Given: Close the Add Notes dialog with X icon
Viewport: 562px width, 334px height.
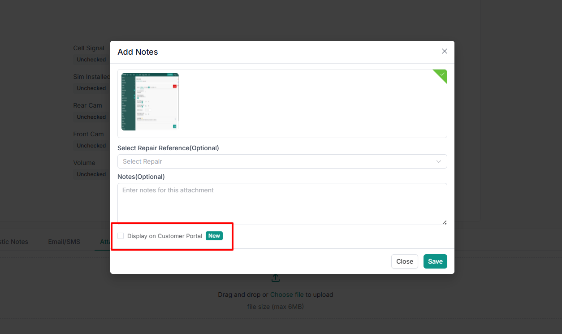Looking at the screenshot, I should point(445,51).
